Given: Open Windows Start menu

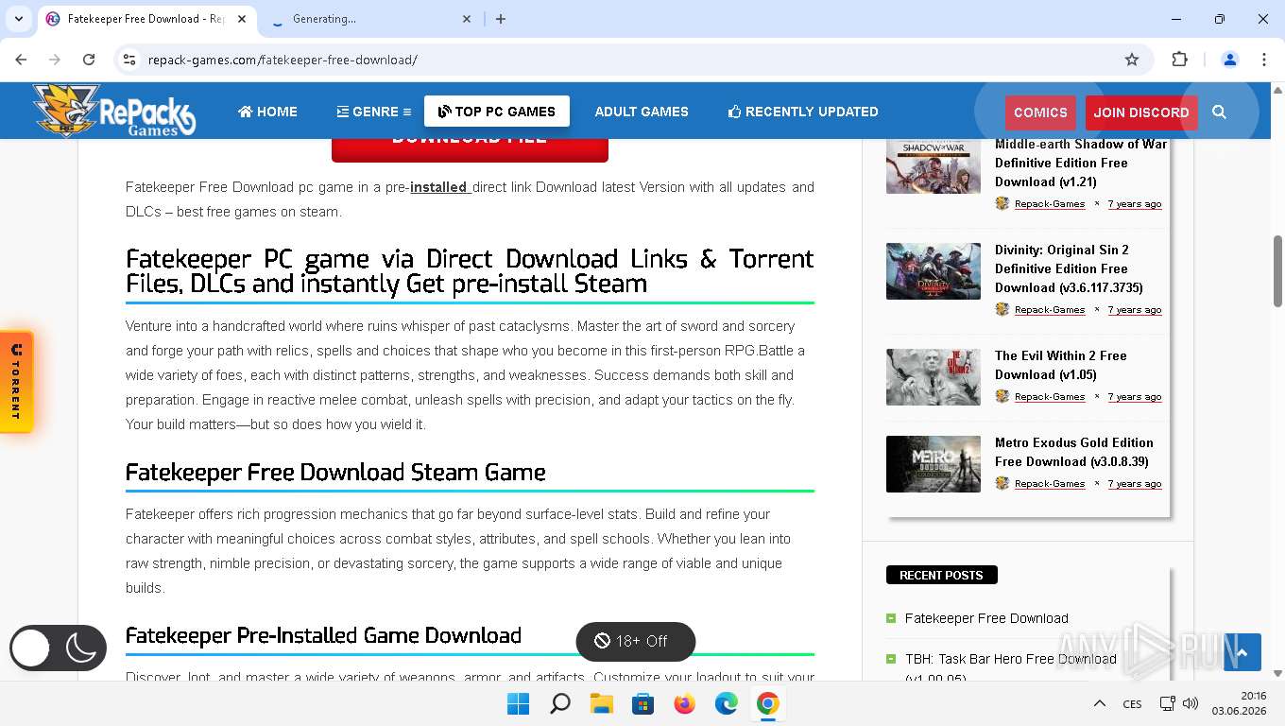Looking at the screenshot, I should [518, 704].
